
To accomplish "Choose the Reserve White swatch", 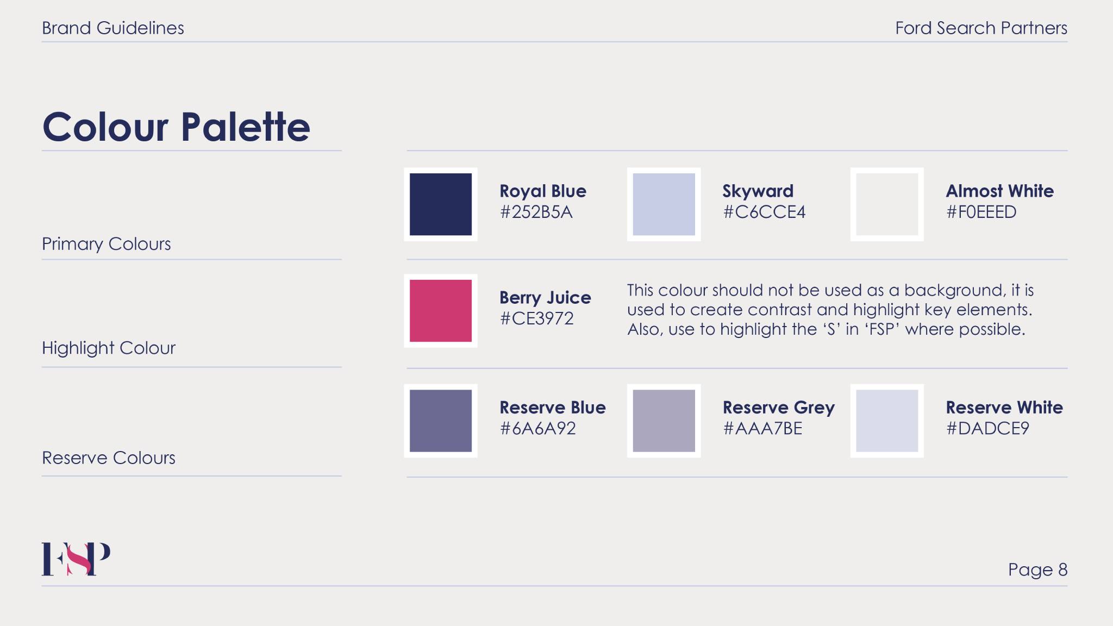I will point(887,421).
